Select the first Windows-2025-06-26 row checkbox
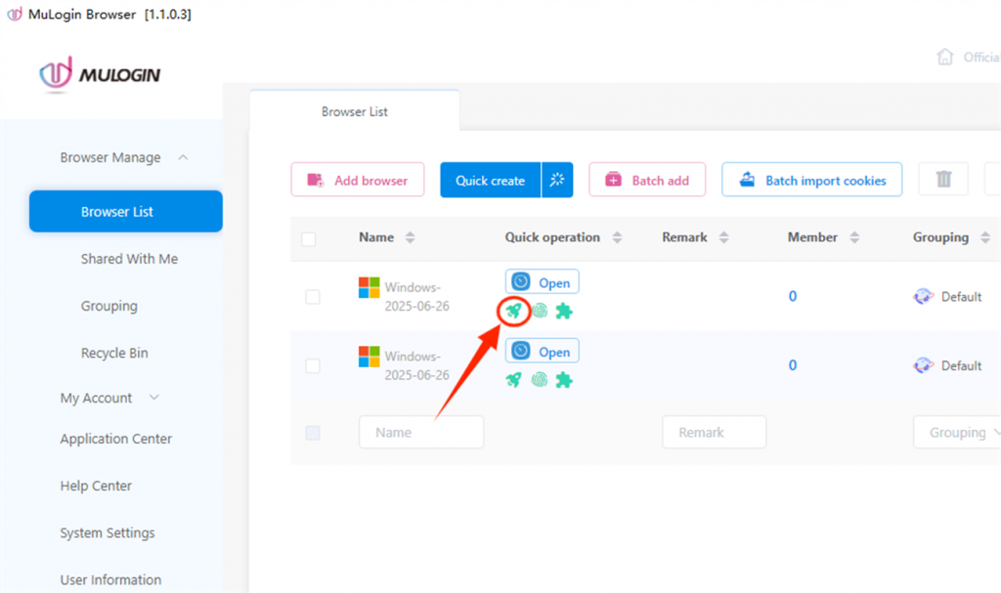This screenshot has width=1001, height=593. (312, 297)
